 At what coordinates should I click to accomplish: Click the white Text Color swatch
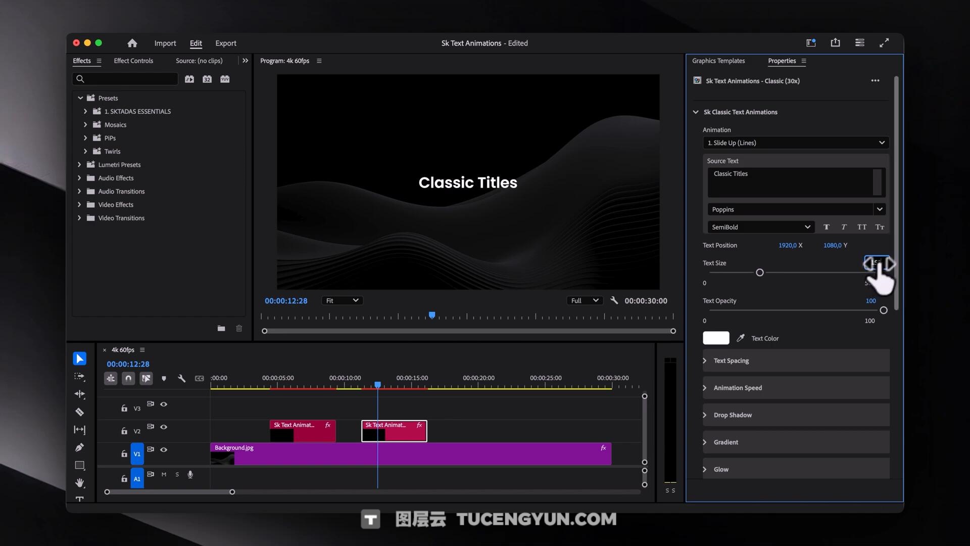716,338
